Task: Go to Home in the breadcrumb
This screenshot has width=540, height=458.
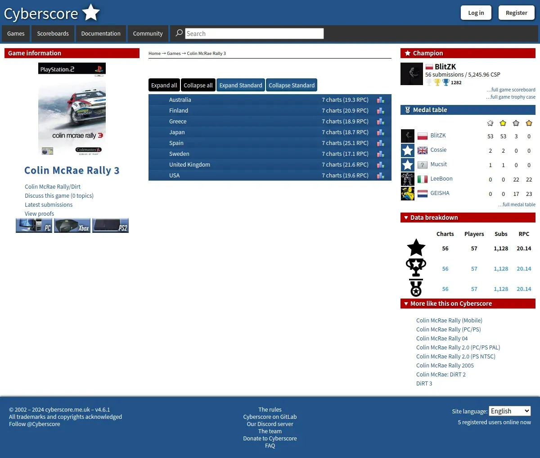Action: pos(154,53)
